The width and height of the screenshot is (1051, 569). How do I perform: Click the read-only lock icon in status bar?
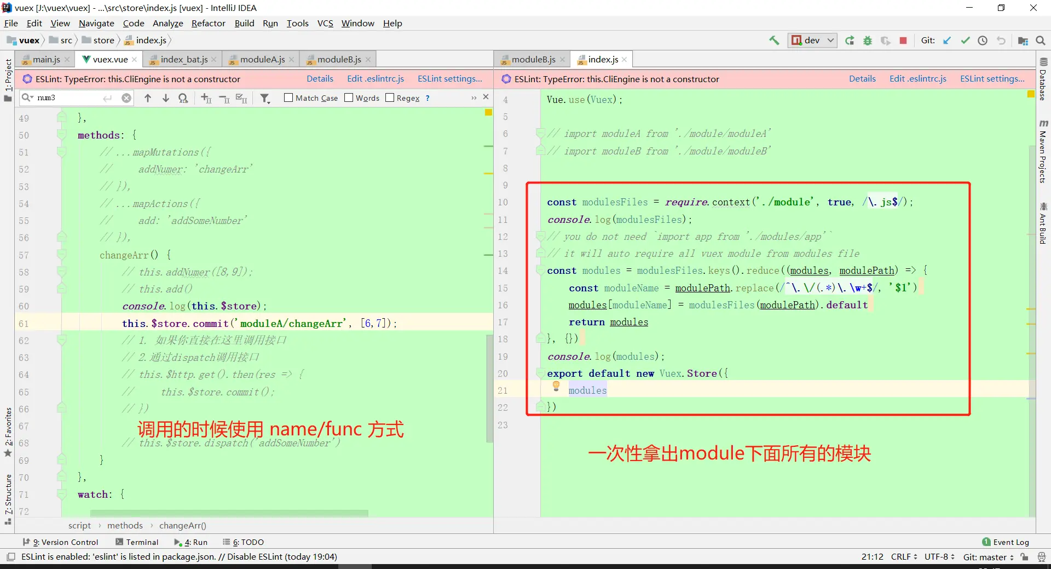1025,557
